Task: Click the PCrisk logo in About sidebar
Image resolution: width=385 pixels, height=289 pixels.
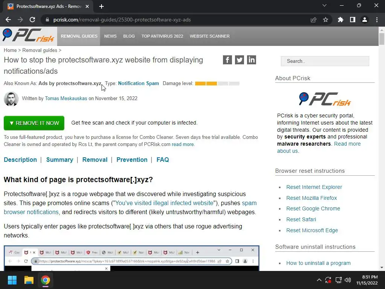Action: 325,99
